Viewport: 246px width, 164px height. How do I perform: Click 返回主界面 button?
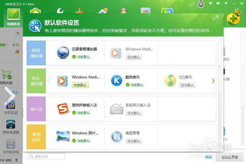coord(229,157)
